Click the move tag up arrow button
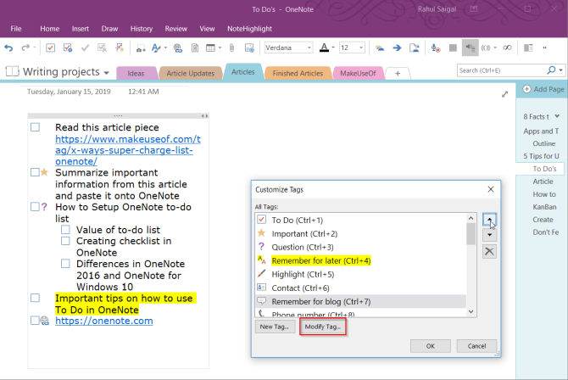 [x=489, y=220]
